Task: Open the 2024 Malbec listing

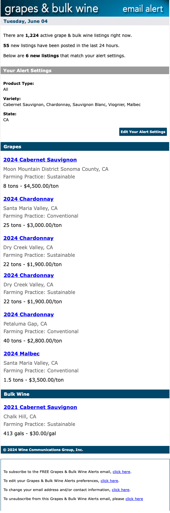Action: [x=22, y=354]
